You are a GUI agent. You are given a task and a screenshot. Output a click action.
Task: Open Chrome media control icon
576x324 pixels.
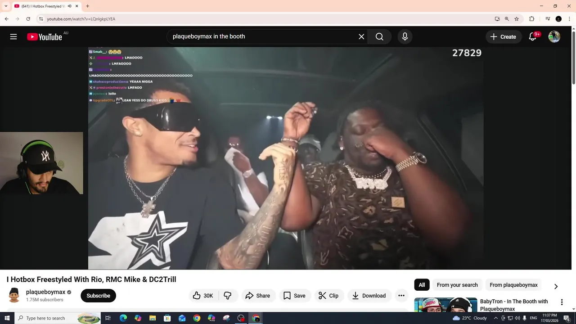548,19
